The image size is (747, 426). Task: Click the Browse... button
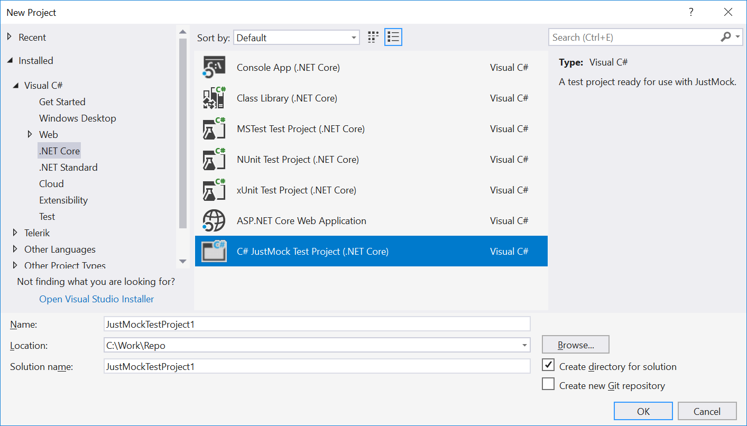(x=576, y=345)
